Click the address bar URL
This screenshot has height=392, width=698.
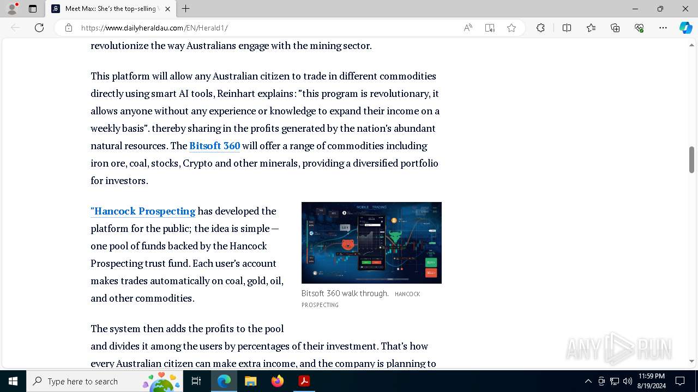(x=154, y=28)
